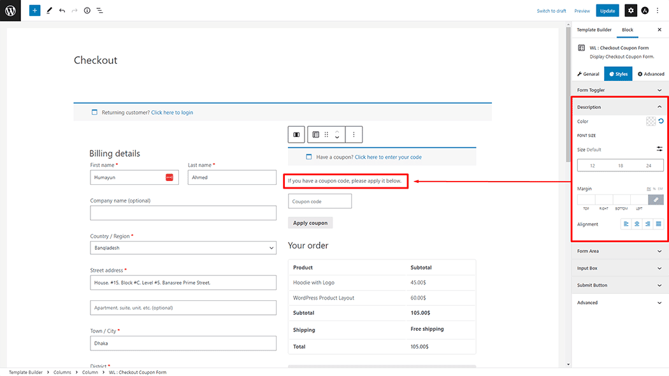669x376 pixels.
Task: Click the Update button
Action: [x=607, y=11]
